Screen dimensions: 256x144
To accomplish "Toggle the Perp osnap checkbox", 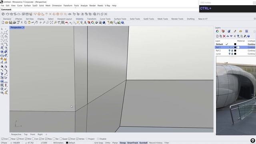I will 46,139.
